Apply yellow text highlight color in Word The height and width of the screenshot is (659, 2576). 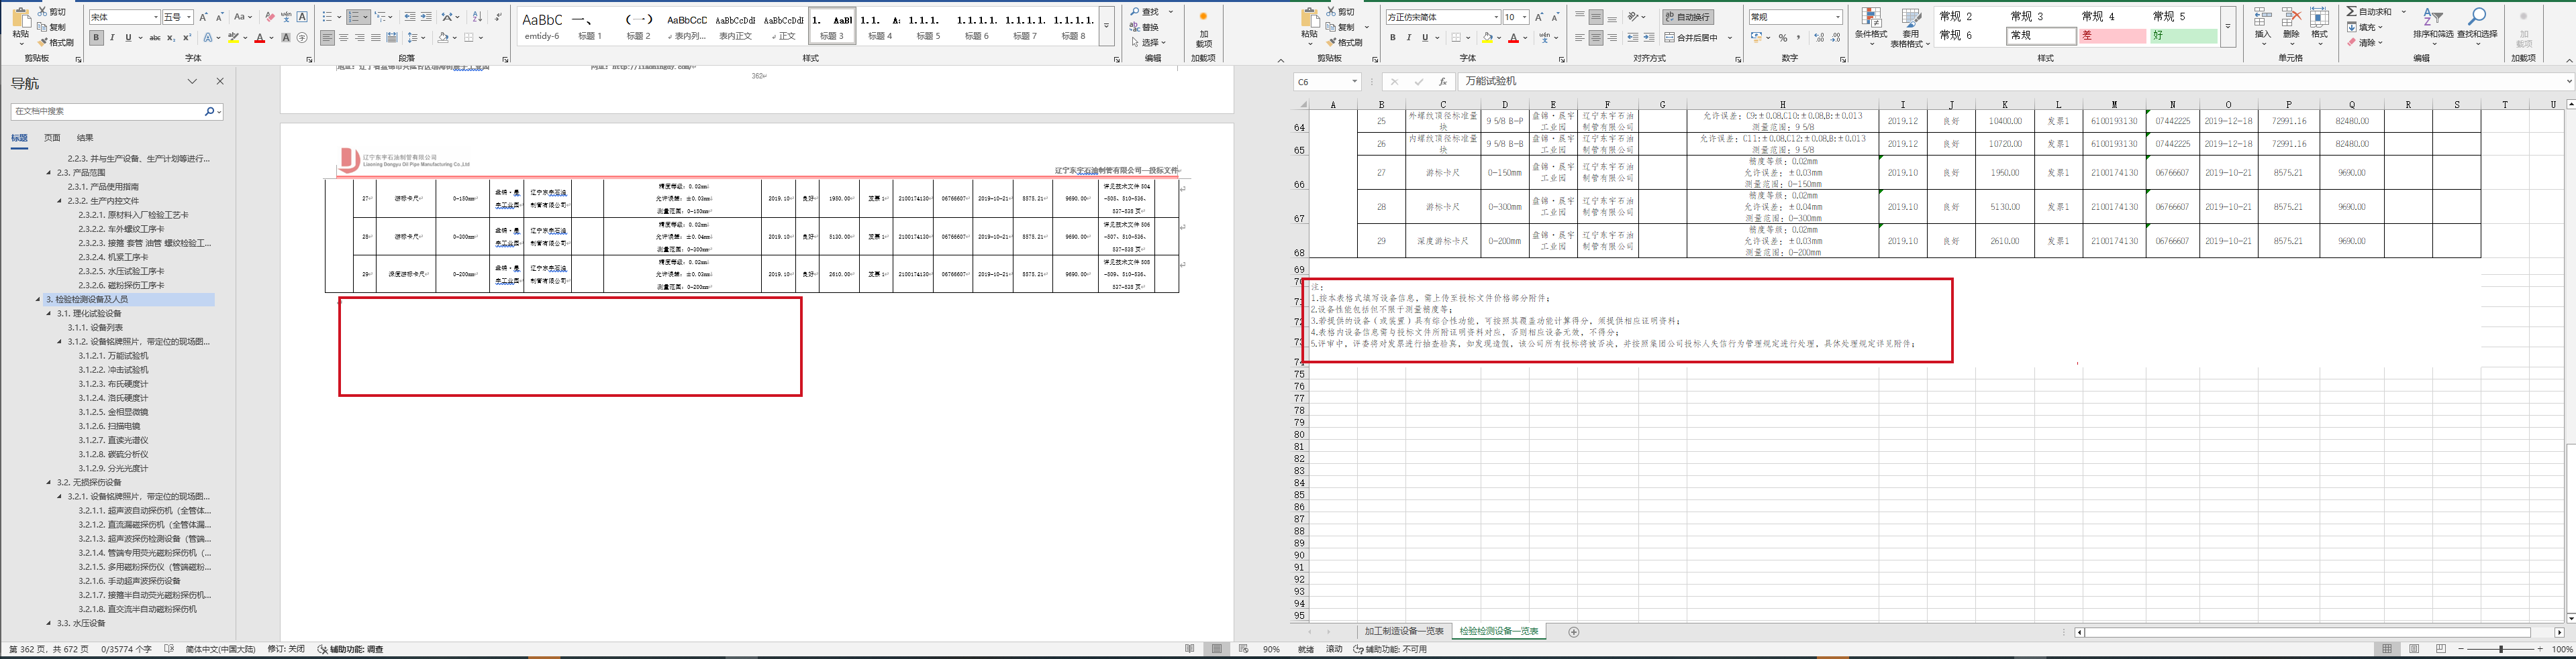(x=233, y=38)
